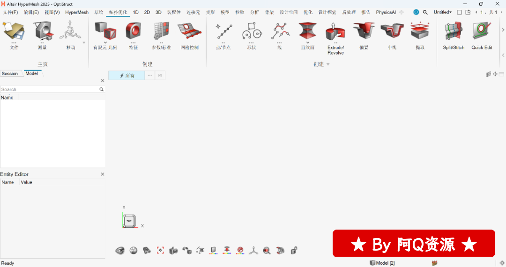
Task: Click the selector reset button beside the three dots
Action: click(160, 75)
